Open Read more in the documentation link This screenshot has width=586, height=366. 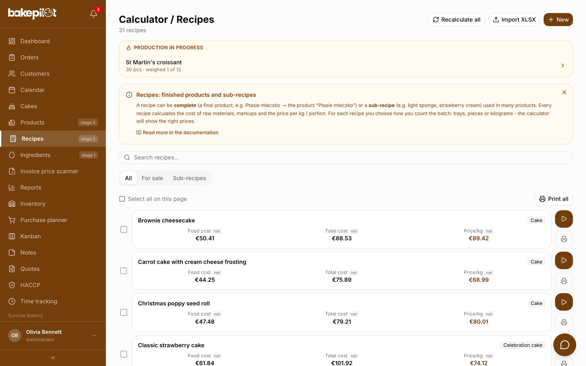(x=177, y=132)
